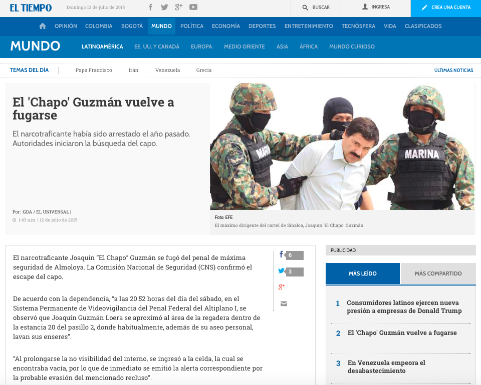Viewport: 481px width, 385px height.
Task: Open El Tiempo Twitter page in header
Action: [x=164, y=7]
